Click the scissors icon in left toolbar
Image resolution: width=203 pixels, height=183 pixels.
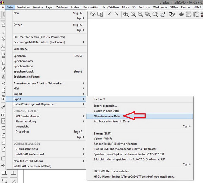click(3, 83)
